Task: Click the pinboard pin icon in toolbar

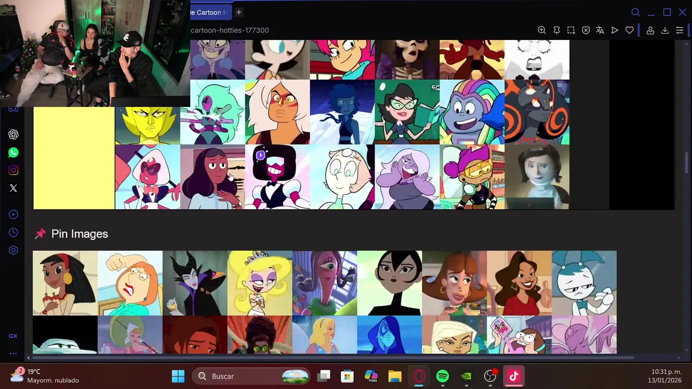Action: [x=556, y=30]
